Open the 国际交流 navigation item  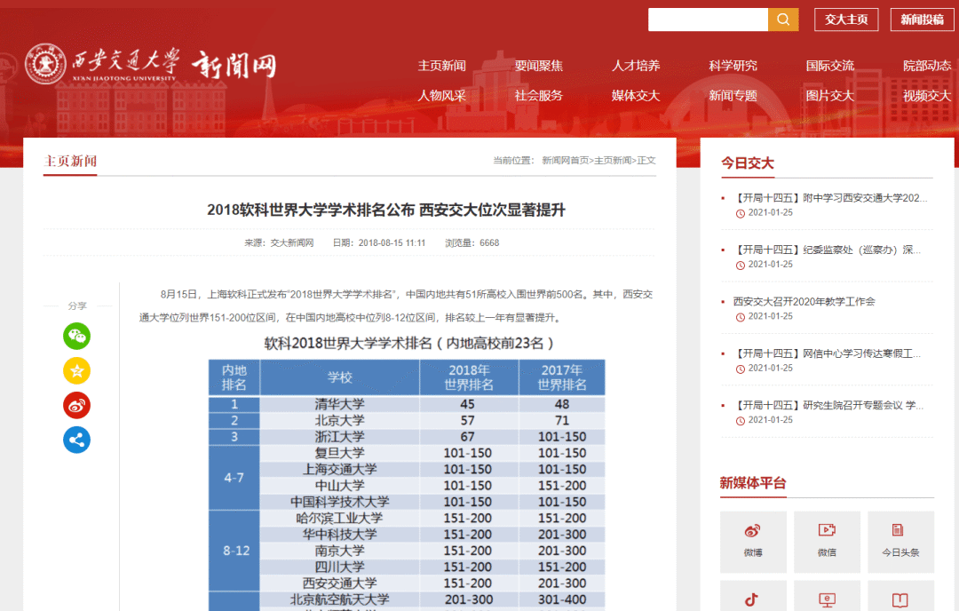830,66
